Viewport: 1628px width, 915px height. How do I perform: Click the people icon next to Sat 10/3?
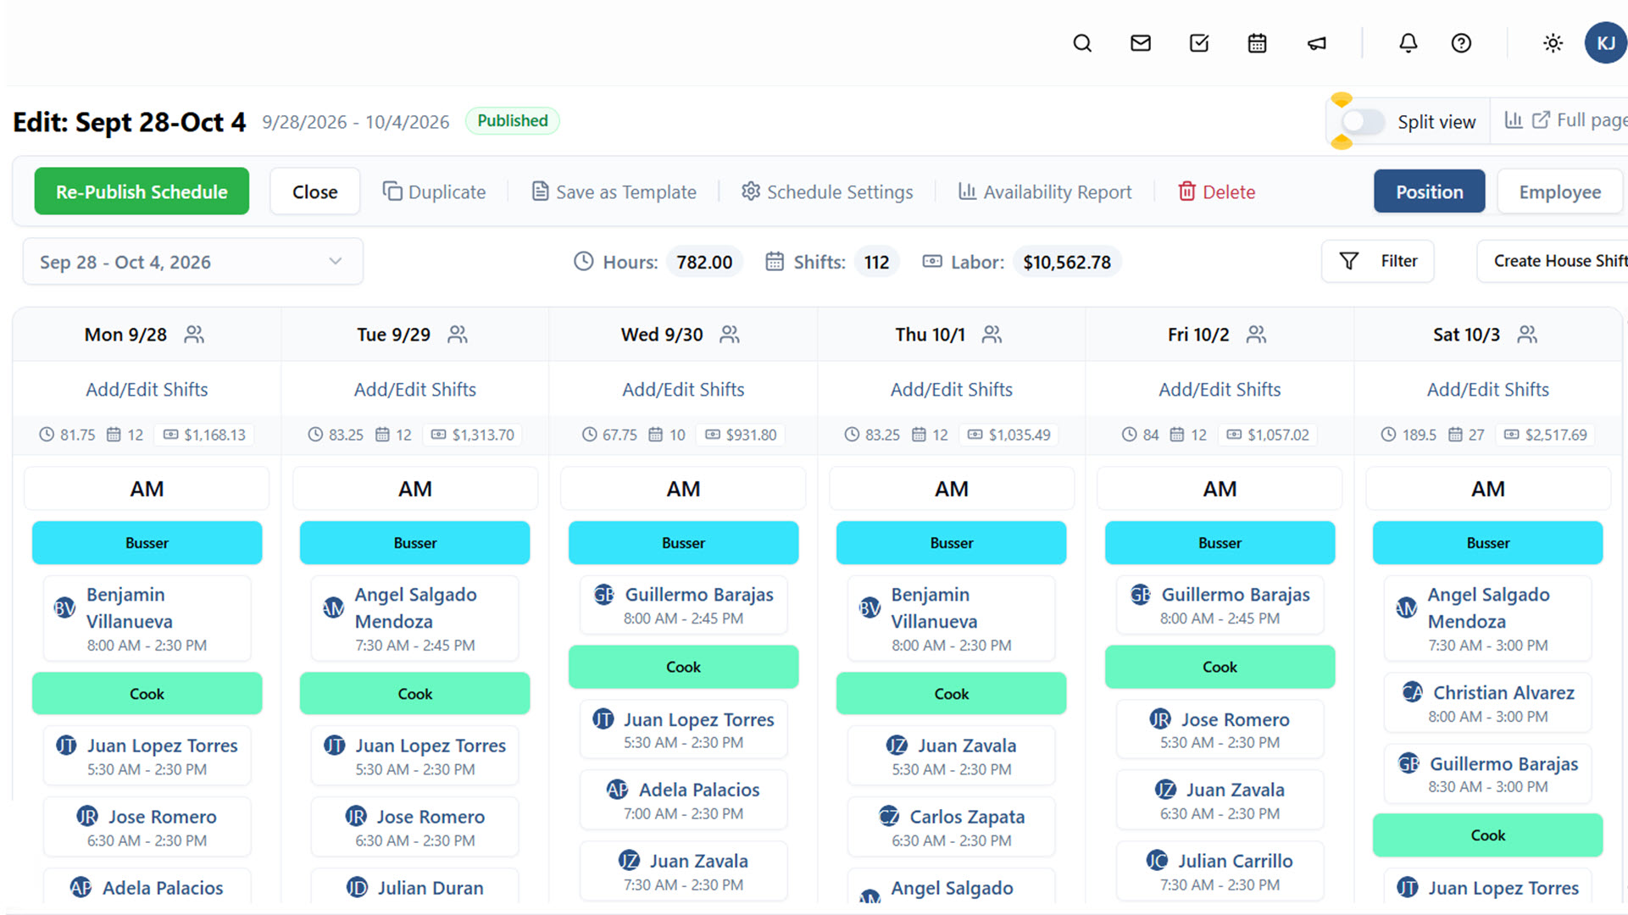point(1527,335)
